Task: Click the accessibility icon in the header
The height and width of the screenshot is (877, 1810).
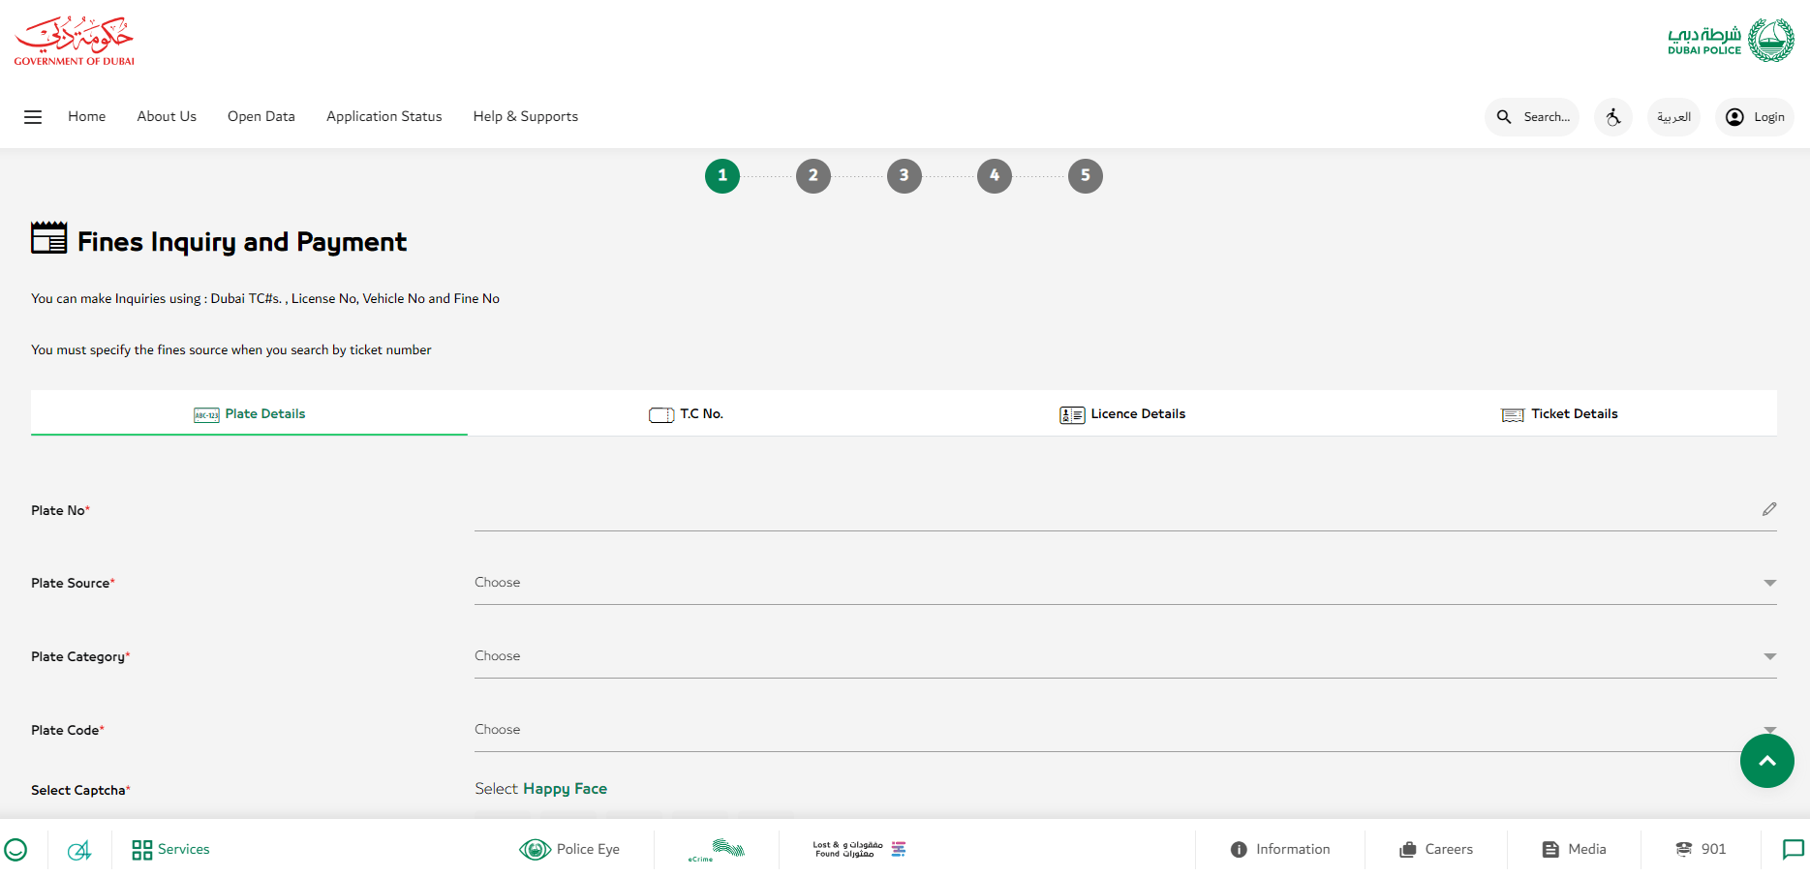Action: coord(1612,116)
